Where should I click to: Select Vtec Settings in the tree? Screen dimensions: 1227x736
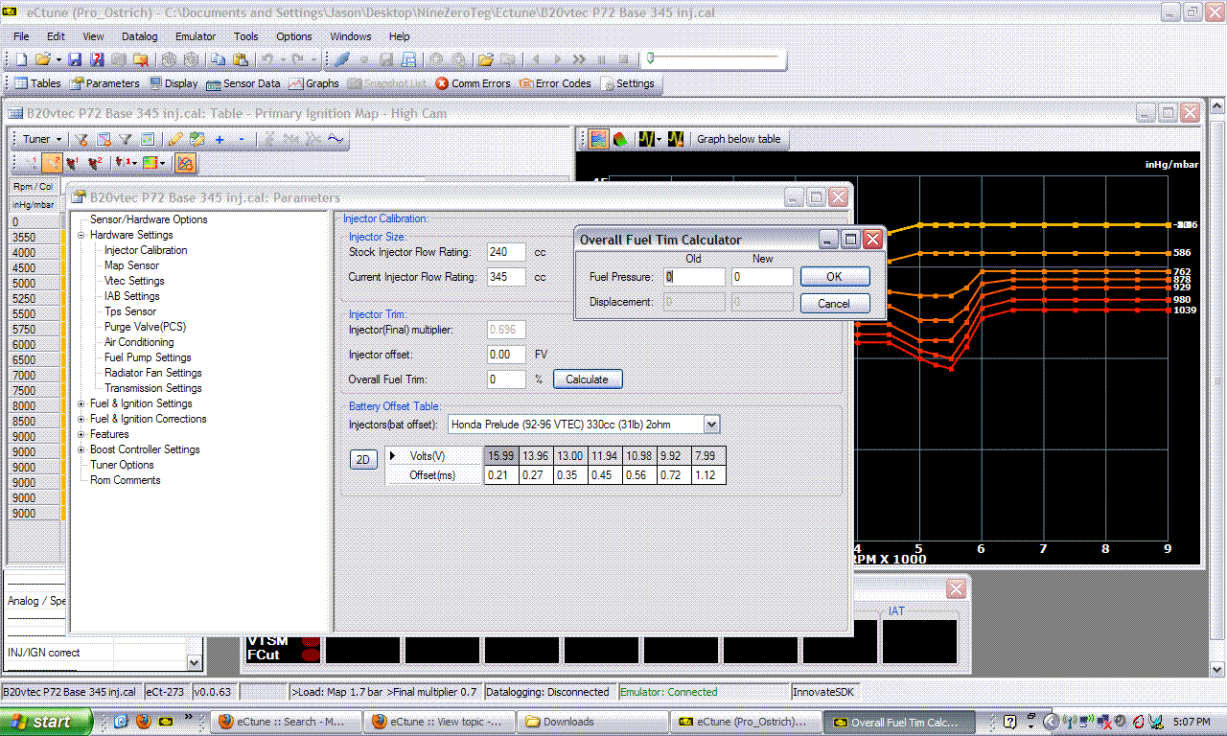(134, 281)
